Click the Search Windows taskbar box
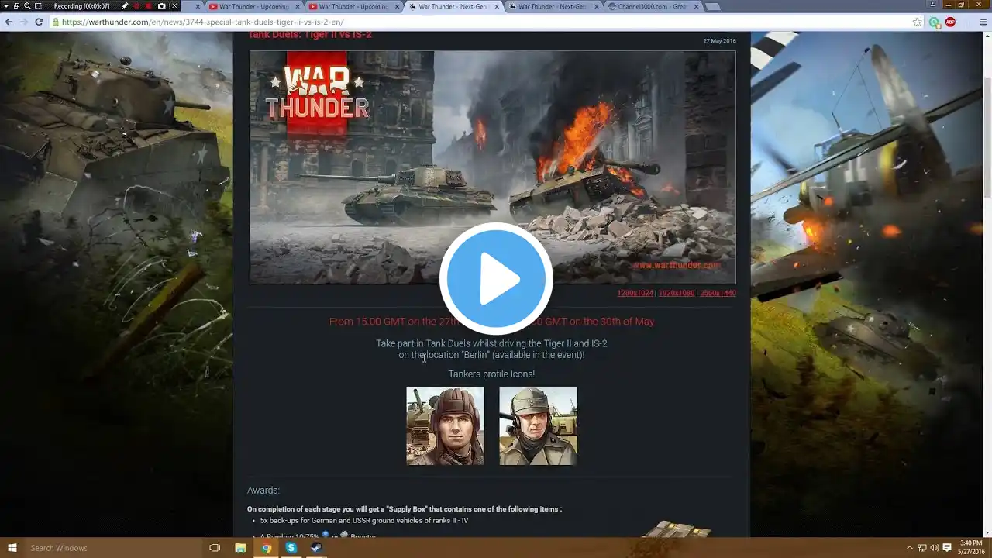 coord(112,548)
